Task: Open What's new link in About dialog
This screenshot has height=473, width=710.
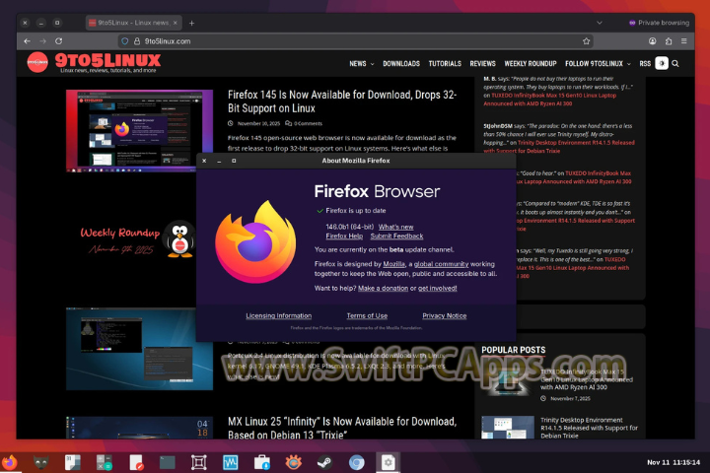Action: click(x=395, y=227)
